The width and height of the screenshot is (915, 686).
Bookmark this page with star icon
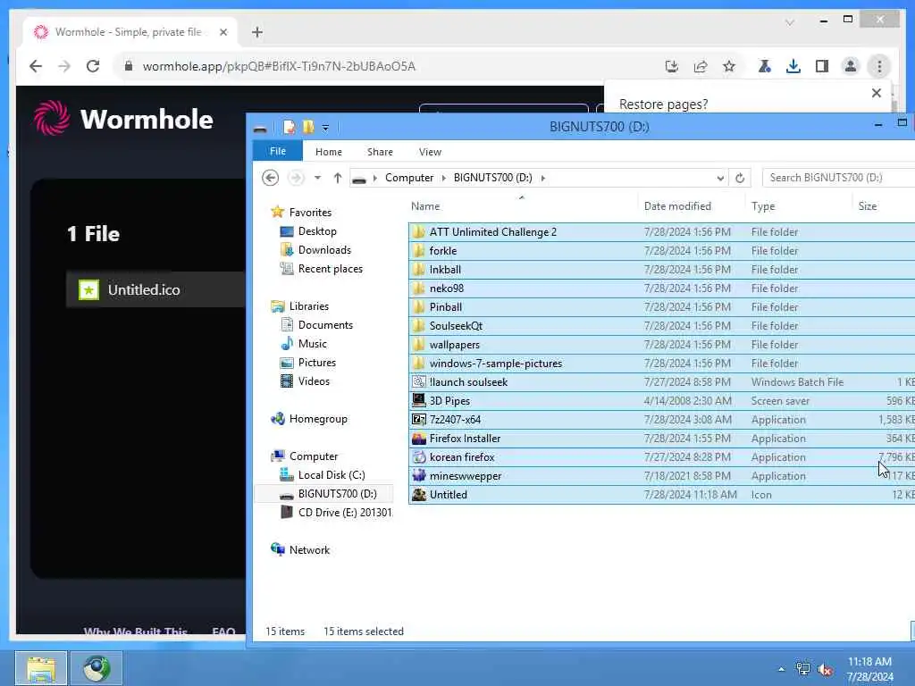pyautogui.click(x=729, y=66)
